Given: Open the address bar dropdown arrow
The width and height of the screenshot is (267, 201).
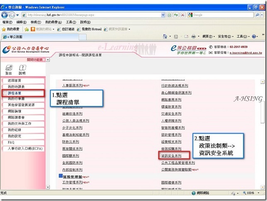Looking at the screenshot, I should pos(163,15).
